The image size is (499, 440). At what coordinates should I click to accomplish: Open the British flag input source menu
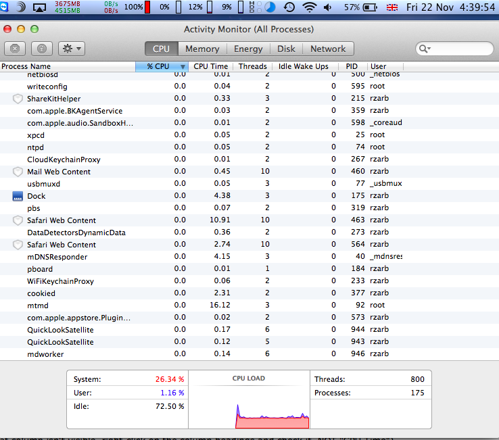[392, 7]
